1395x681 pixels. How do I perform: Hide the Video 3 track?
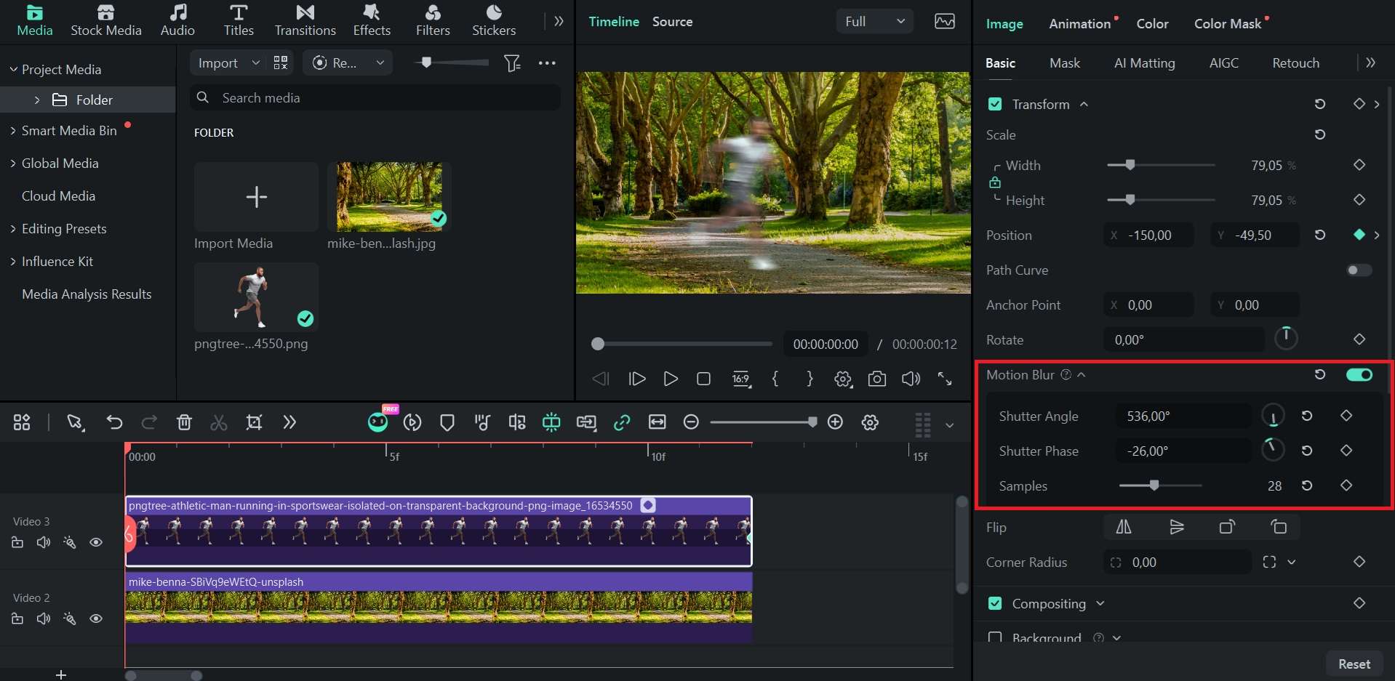tap(96, 542)
